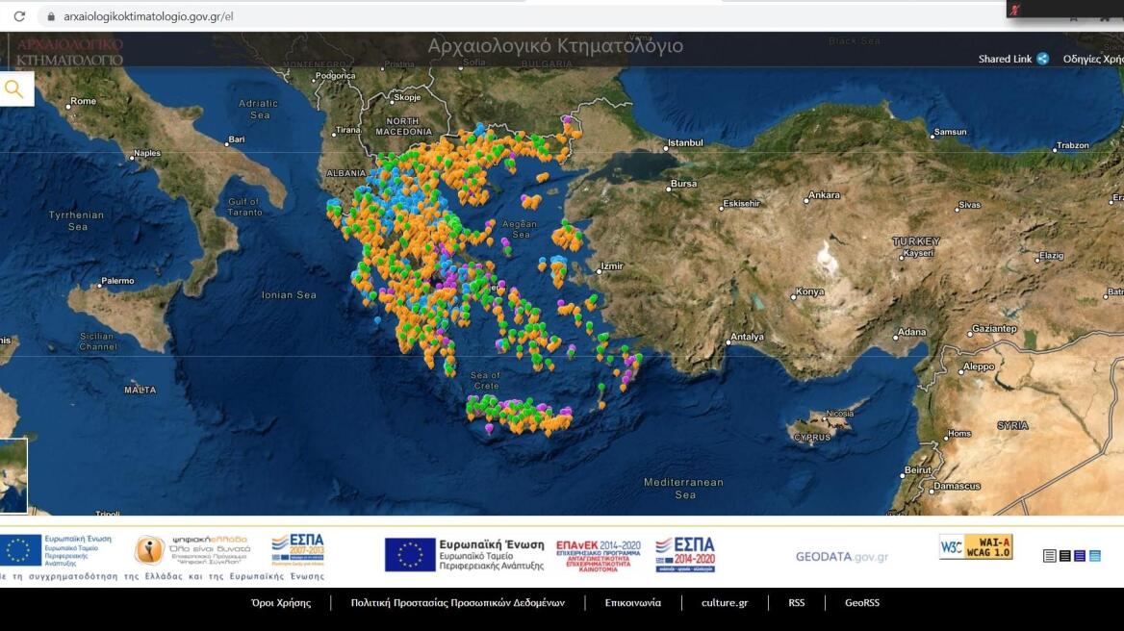This screenshot has width=1124, height=631.
Task: Reload the page with the browser refresh button
Action: (x=19, y=16)
